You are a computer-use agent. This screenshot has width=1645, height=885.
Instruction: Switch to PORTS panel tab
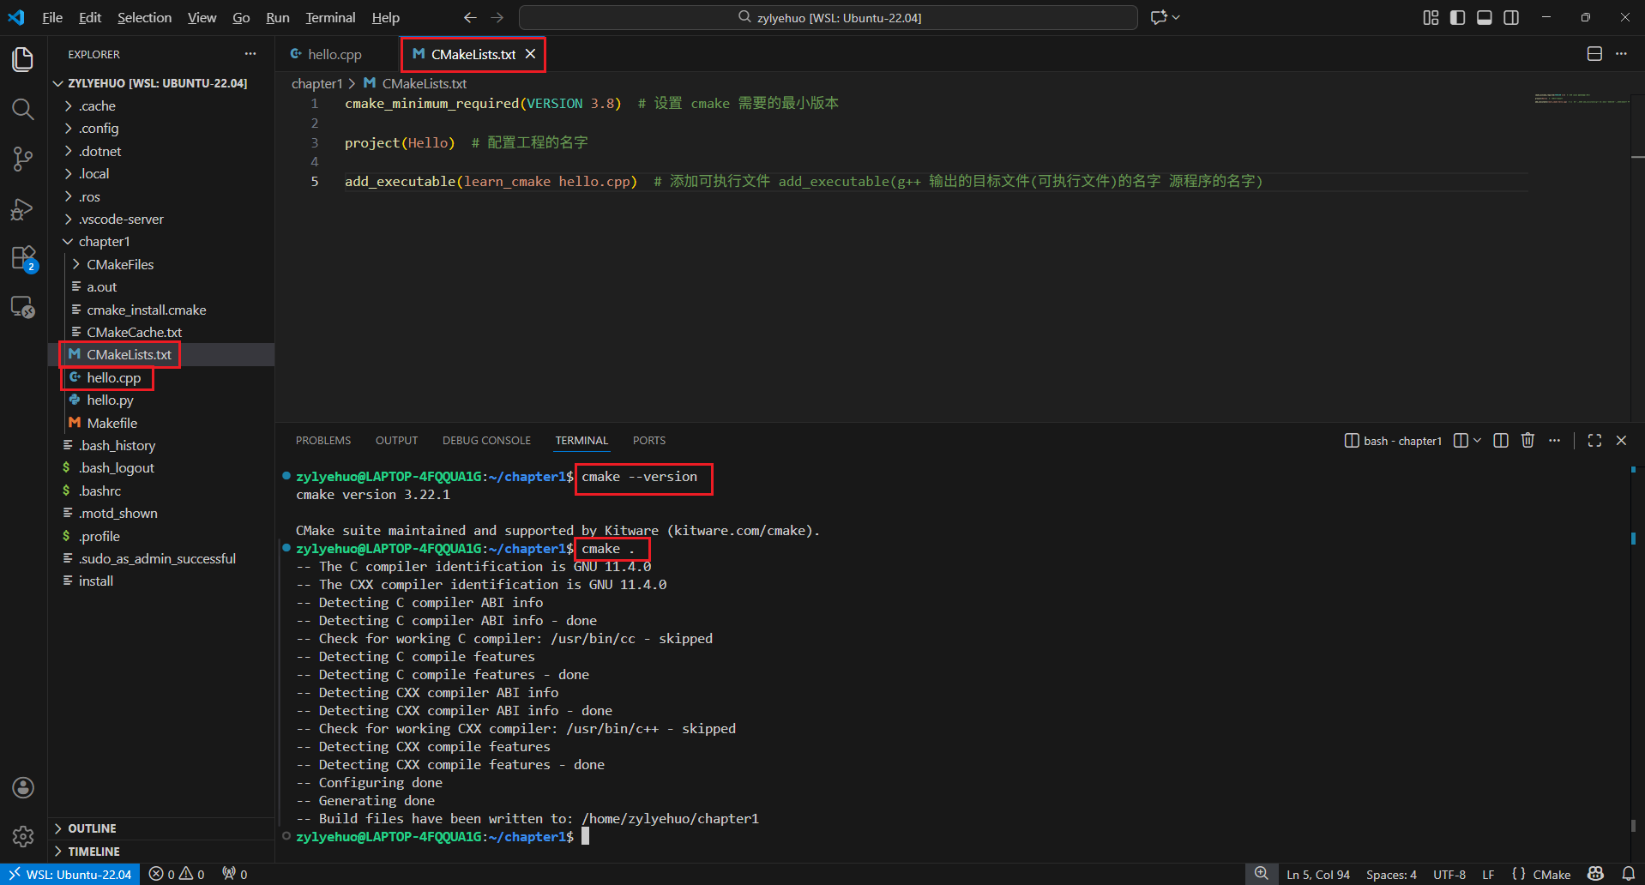click(649, 440)
